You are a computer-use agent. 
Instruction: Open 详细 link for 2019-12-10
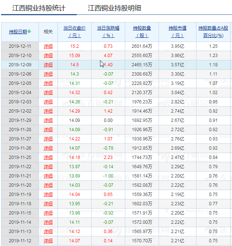(x=48, y=56)
